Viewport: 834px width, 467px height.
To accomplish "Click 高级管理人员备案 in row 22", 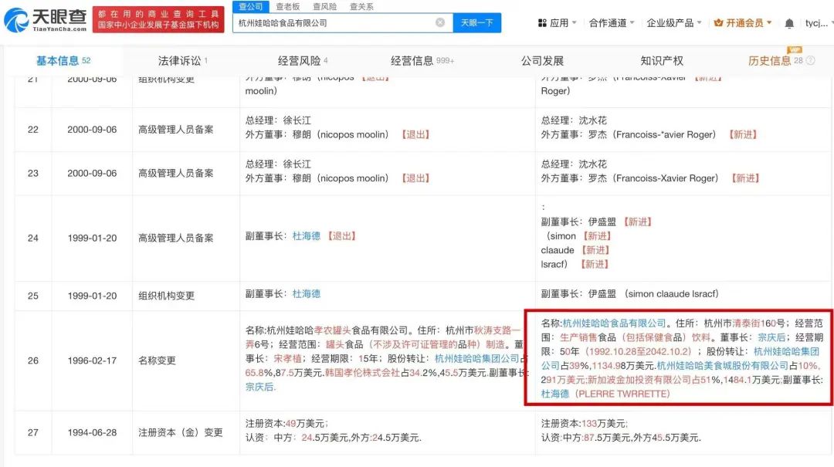I will coord(175,129).
